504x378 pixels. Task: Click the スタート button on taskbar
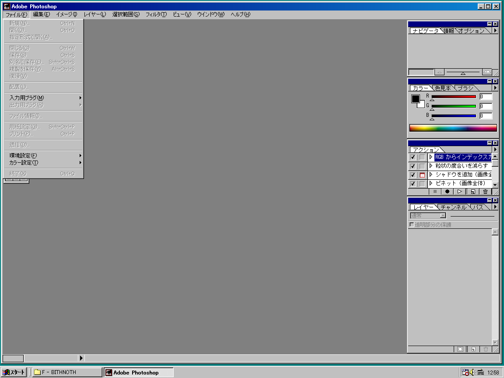tap(14, 372)
